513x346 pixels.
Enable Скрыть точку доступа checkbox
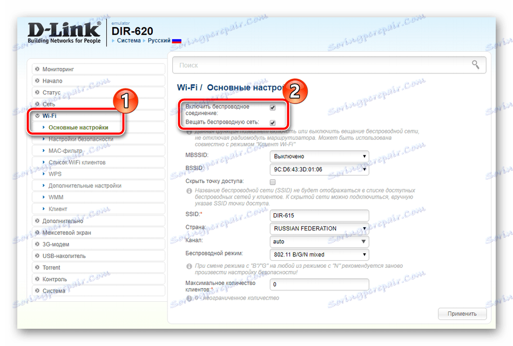coord(273,182)
